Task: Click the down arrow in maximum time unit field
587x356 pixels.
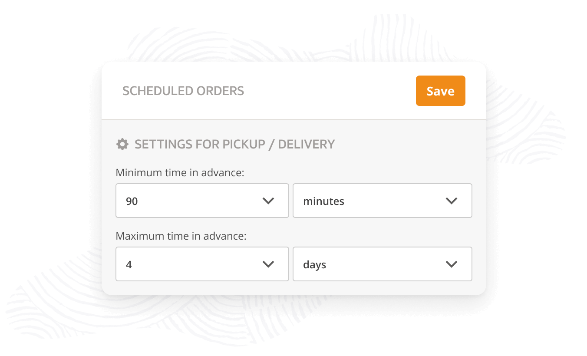Action: [451, 264]
